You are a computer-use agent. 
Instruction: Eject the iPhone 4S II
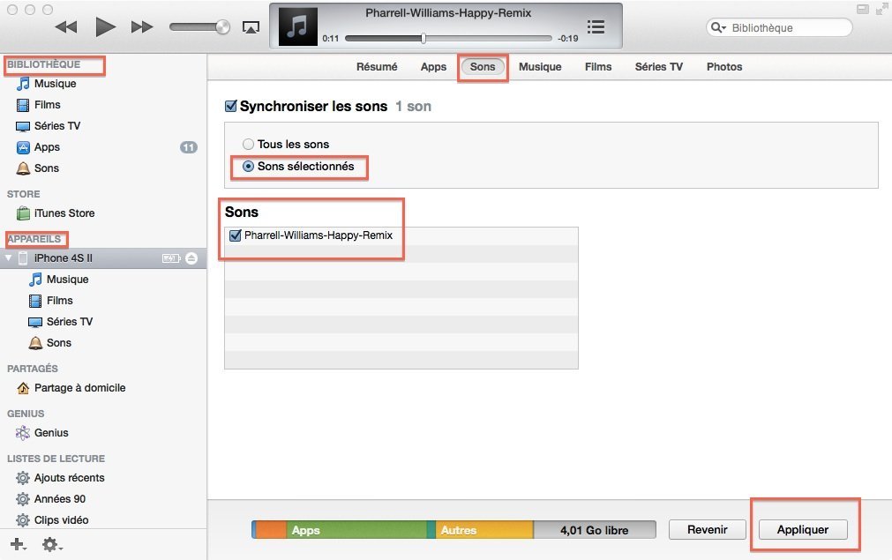click(191, 258)
